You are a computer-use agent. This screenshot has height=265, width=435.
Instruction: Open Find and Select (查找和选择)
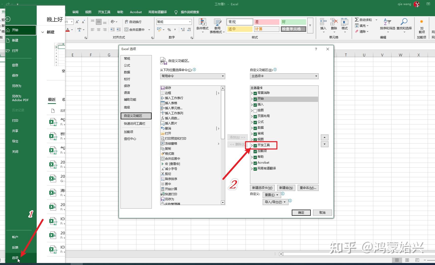[404, 26]
